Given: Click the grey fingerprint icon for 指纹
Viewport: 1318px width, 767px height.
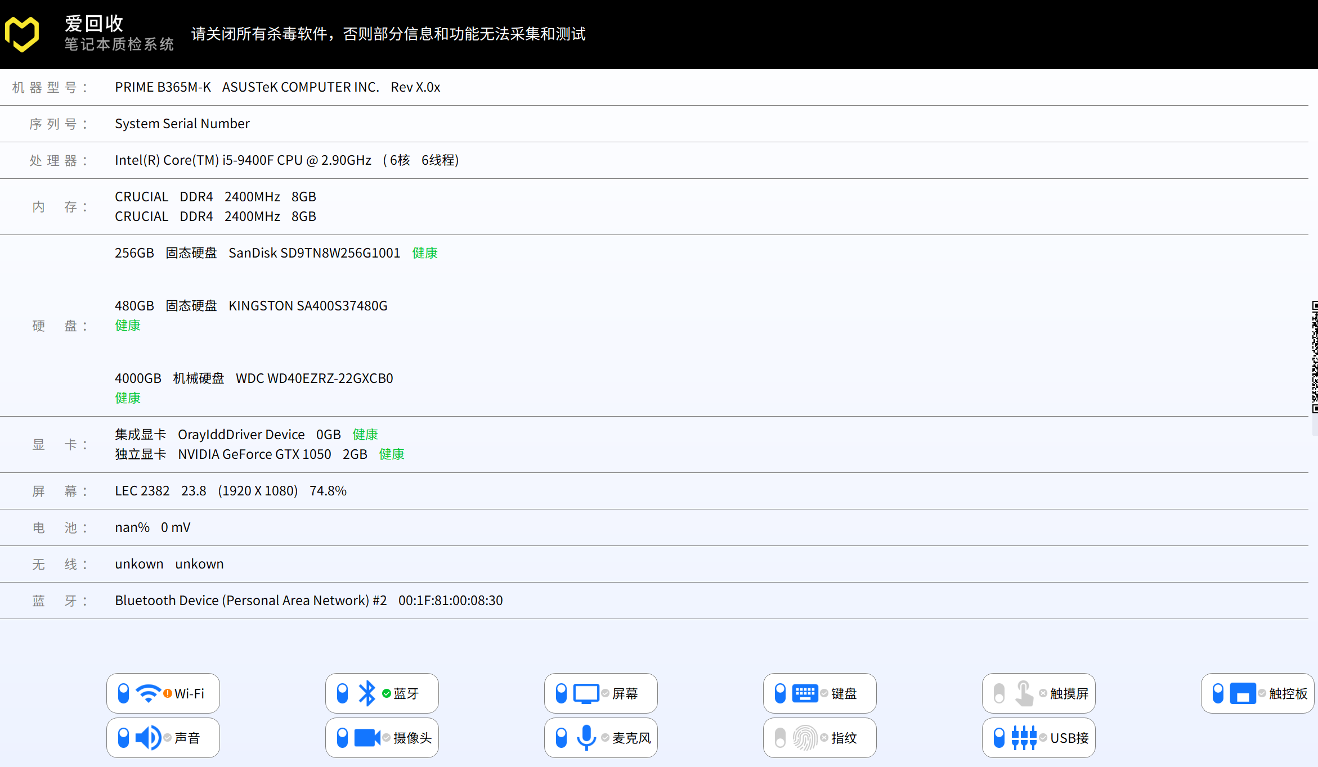Looking at the screenshot, I should (805, 738).
